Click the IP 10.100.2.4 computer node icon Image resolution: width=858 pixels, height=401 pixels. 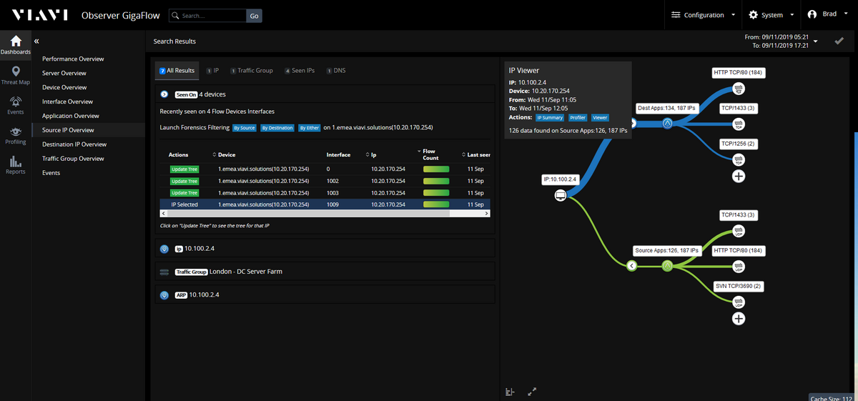(x=561, y=195)
